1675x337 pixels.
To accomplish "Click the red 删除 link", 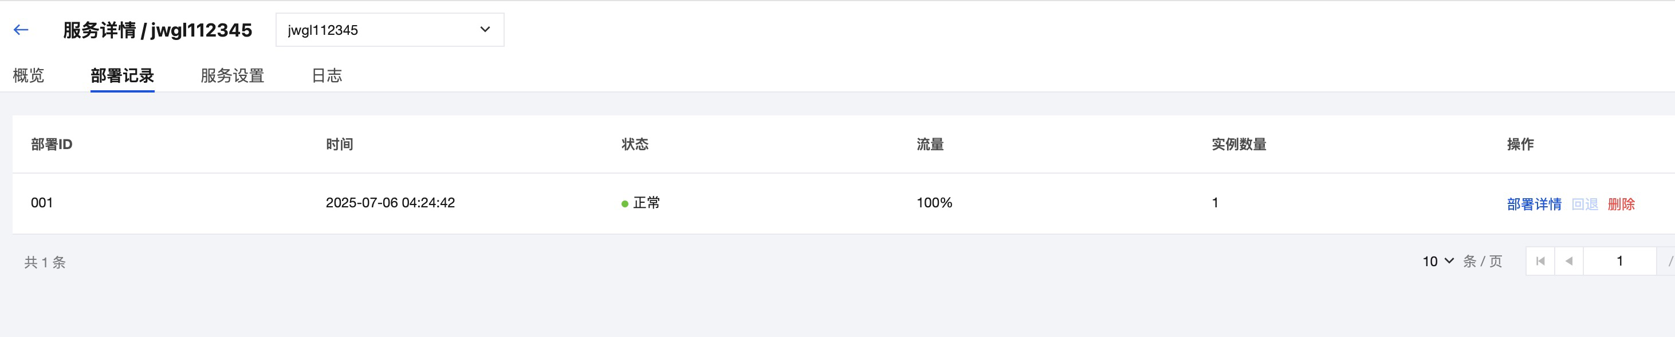I will tap(1621, 204).
